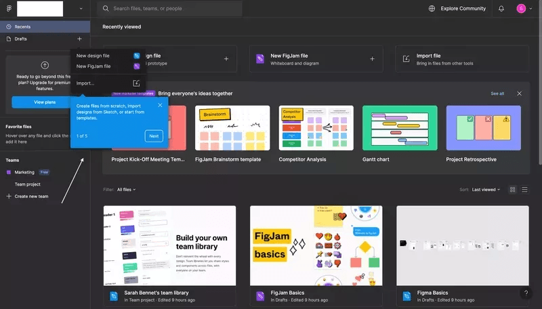Click the See all templates link
The width and height of the screenshot is (542, 309).
tap(497, 94)
